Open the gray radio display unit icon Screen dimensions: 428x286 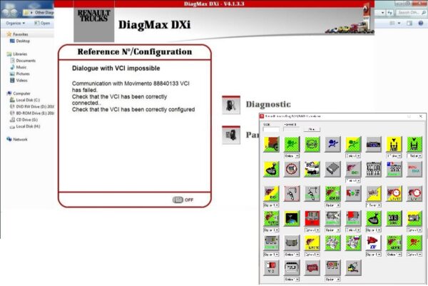point(373,144)
